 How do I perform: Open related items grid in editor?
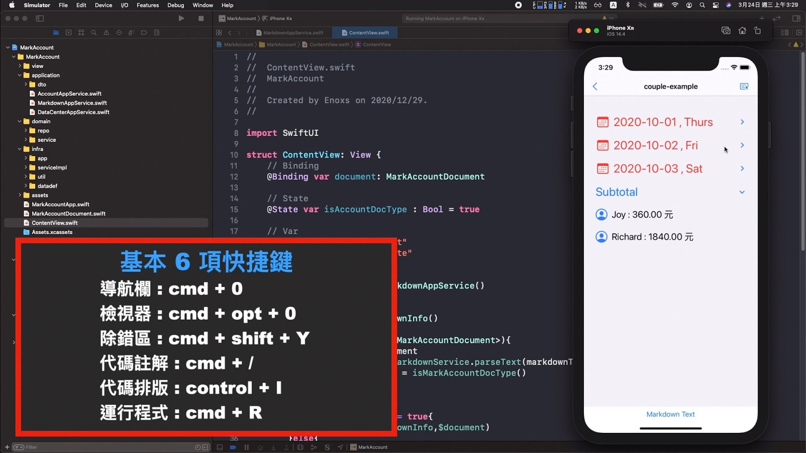pos(219,33)
